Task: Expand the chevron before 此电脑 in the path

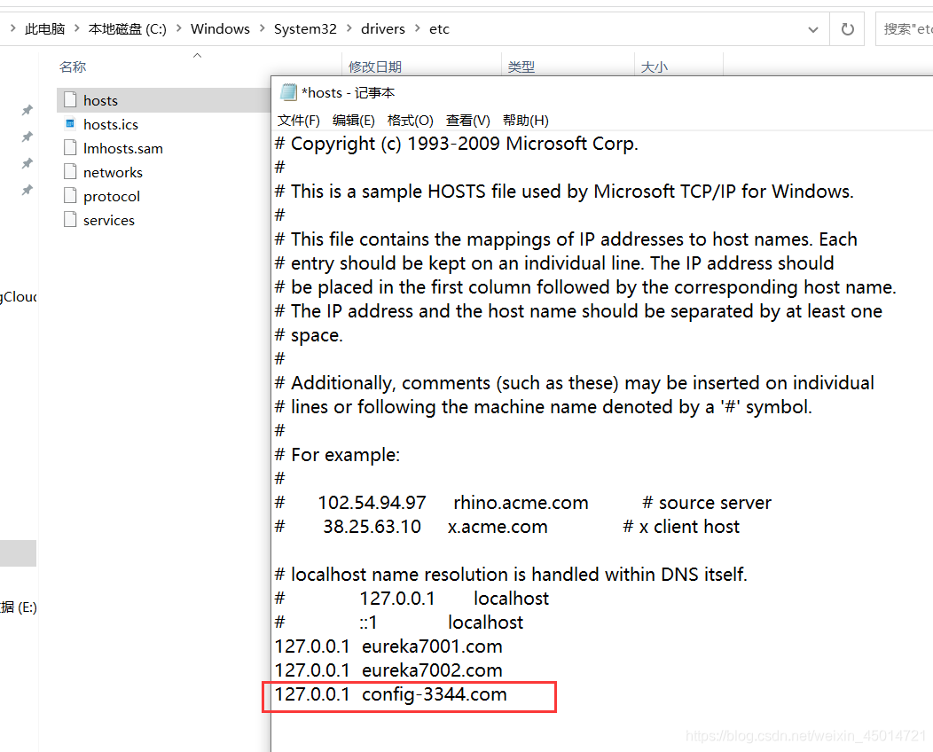Action: point(12,28)
